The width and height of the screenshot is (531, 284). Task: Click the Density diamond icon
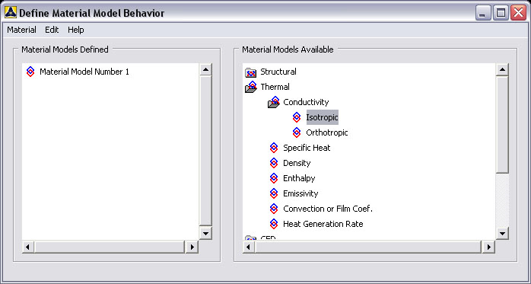274,163
